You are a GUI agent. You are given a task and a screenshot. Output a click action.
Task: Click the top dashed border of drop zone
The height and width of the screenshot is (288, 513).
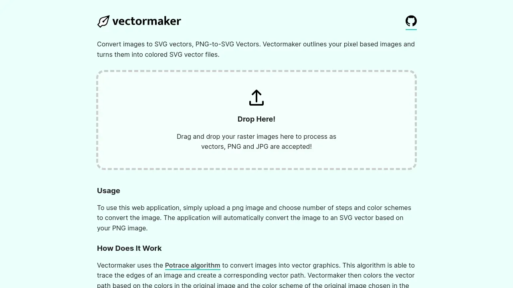point(256,72)
